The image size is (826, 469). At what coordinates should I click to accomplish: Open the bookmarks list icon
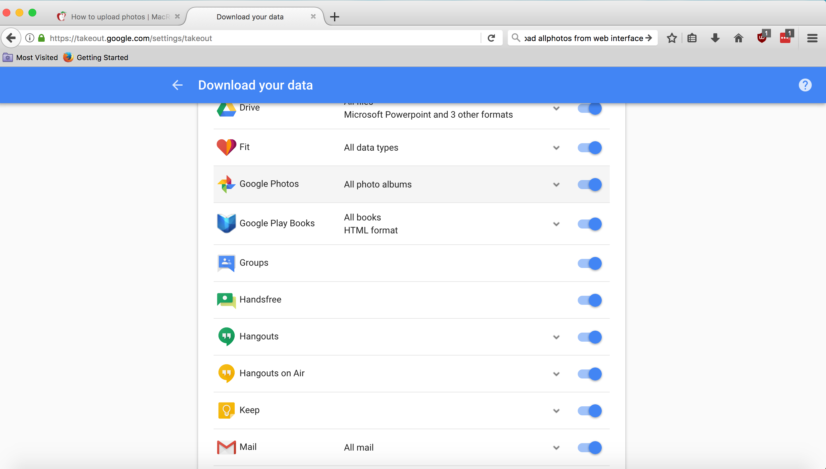[x=692, y=38]
